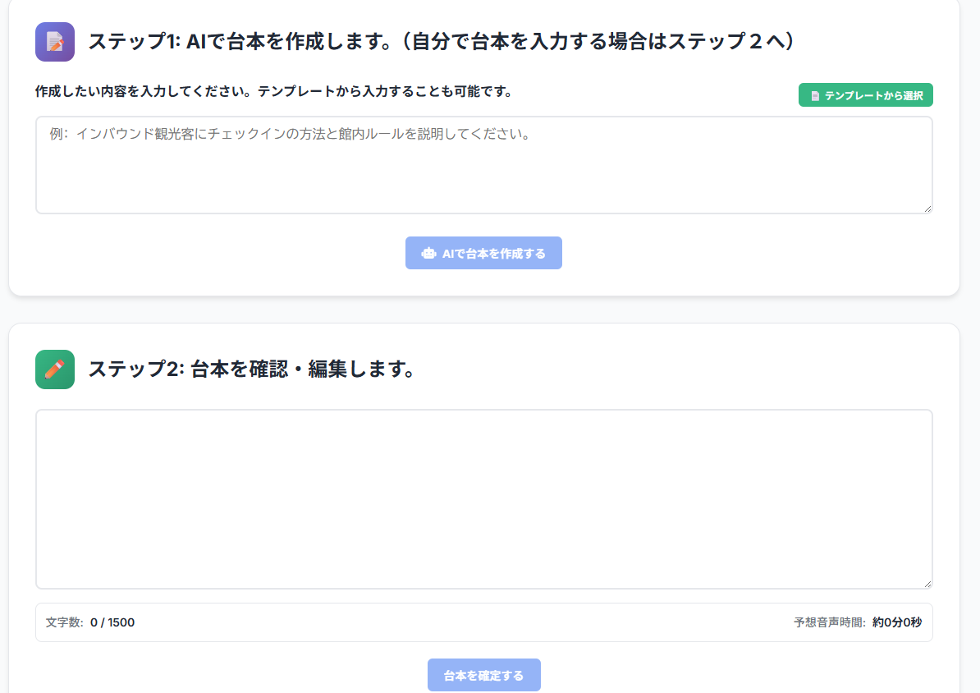Click inside the step 1 prompt text area
Image resolution: width=980 pixels, height=693 pixels.
point(483,164)
